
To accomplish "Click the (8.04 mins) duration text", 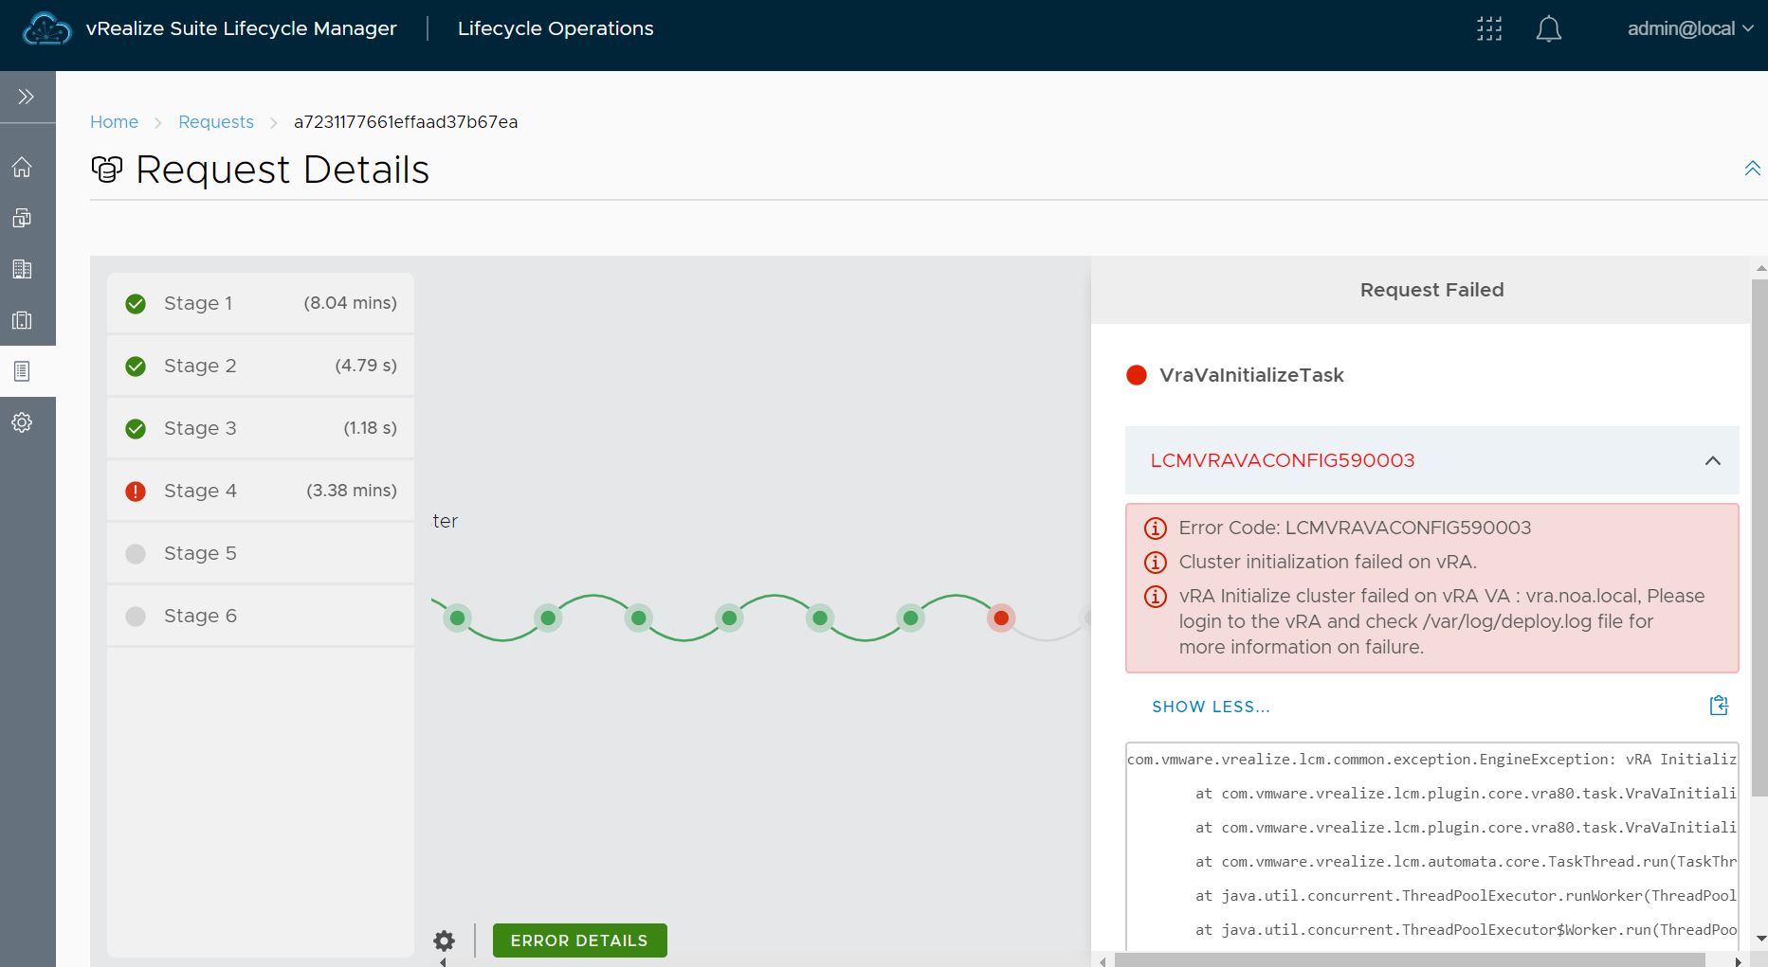I will [350, 303].
